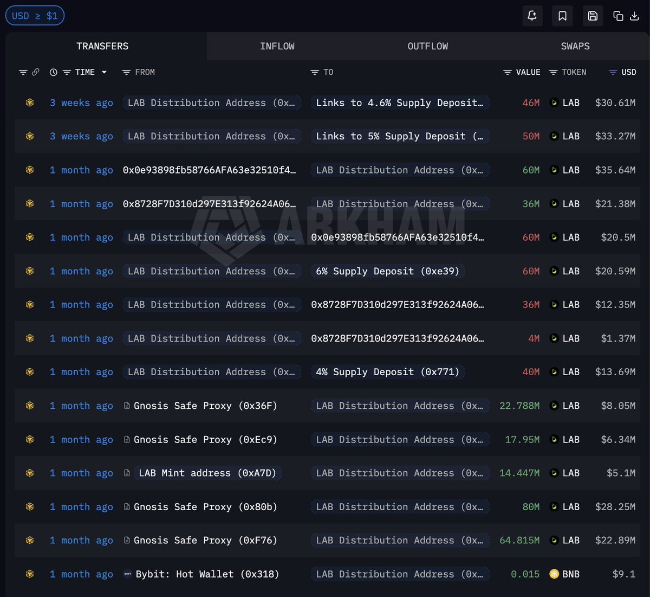Click the copy icon

click(618, 16)
